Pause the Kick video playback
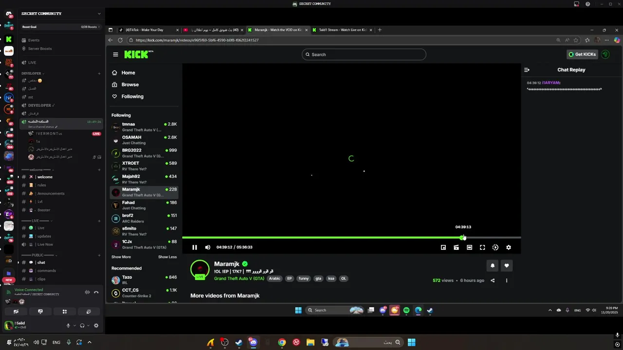Image resolution: width=623 pixels, height=350 pixels. (x=194, y=247)
